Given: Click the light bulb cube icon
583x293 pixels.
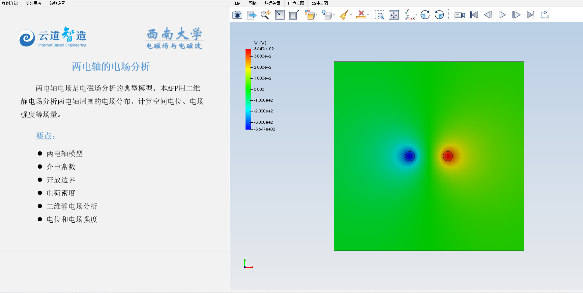Looking at the screenshot, I should coord(327,15).
